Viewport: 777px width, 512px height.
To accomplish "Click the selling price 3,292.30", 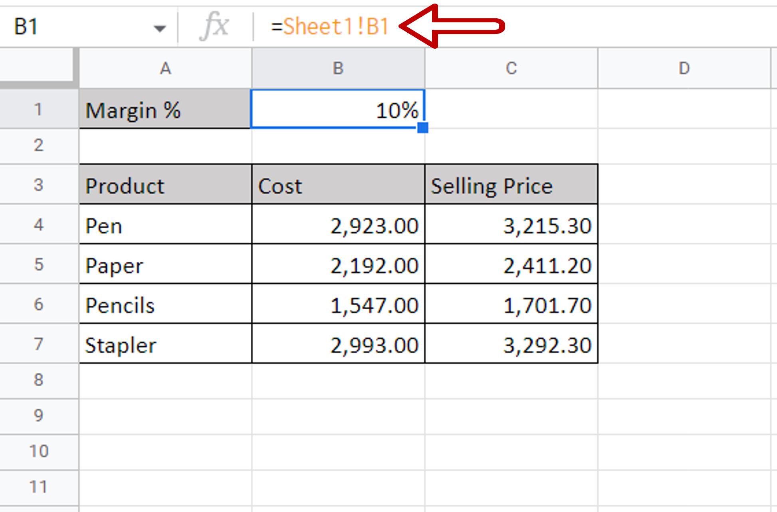I will click(511, 344).
